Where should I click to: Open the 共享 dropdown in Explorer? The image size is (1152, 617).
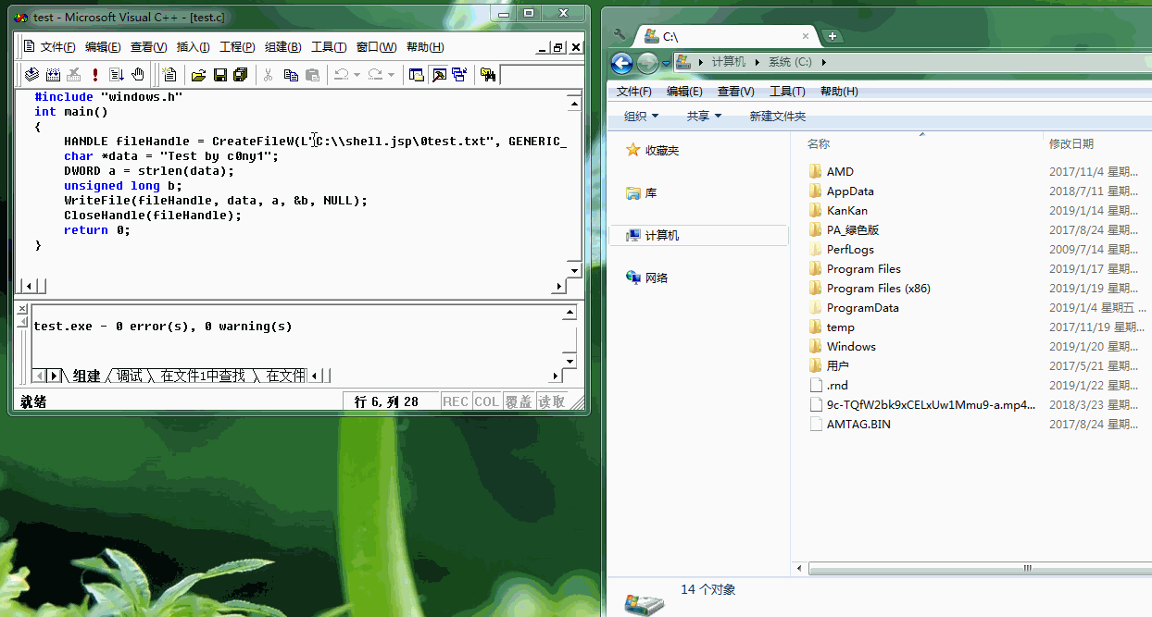(x=704, y=116)
